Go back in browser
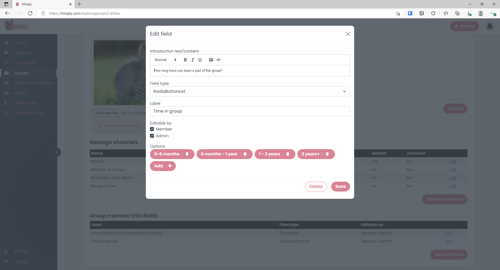500x270 pixels. point(7,13)
